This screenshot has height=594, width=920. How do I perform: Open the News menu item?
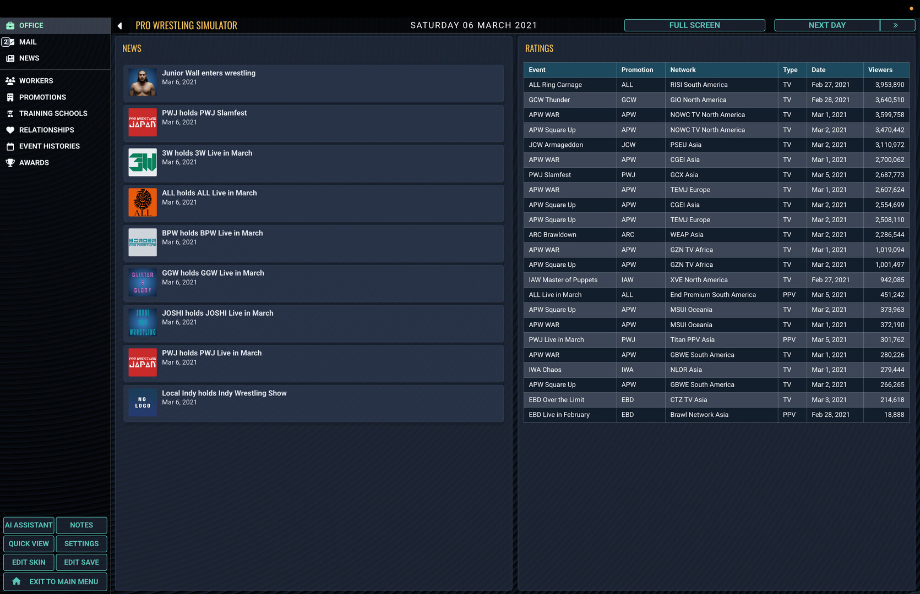coord(29,58)
